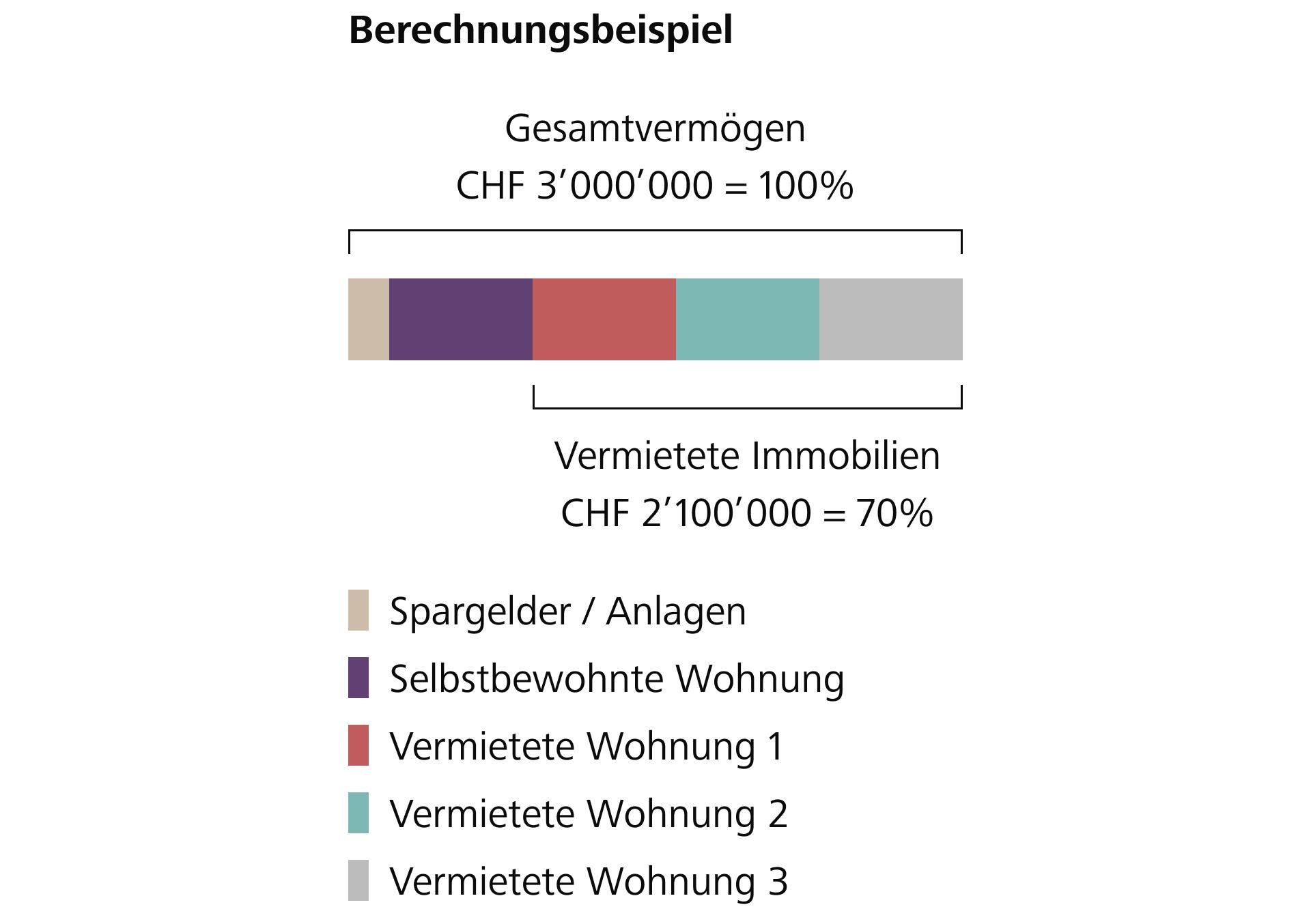Click the gray Vermietete Wohnung 3 legend swatch

[x=358, y=880]
